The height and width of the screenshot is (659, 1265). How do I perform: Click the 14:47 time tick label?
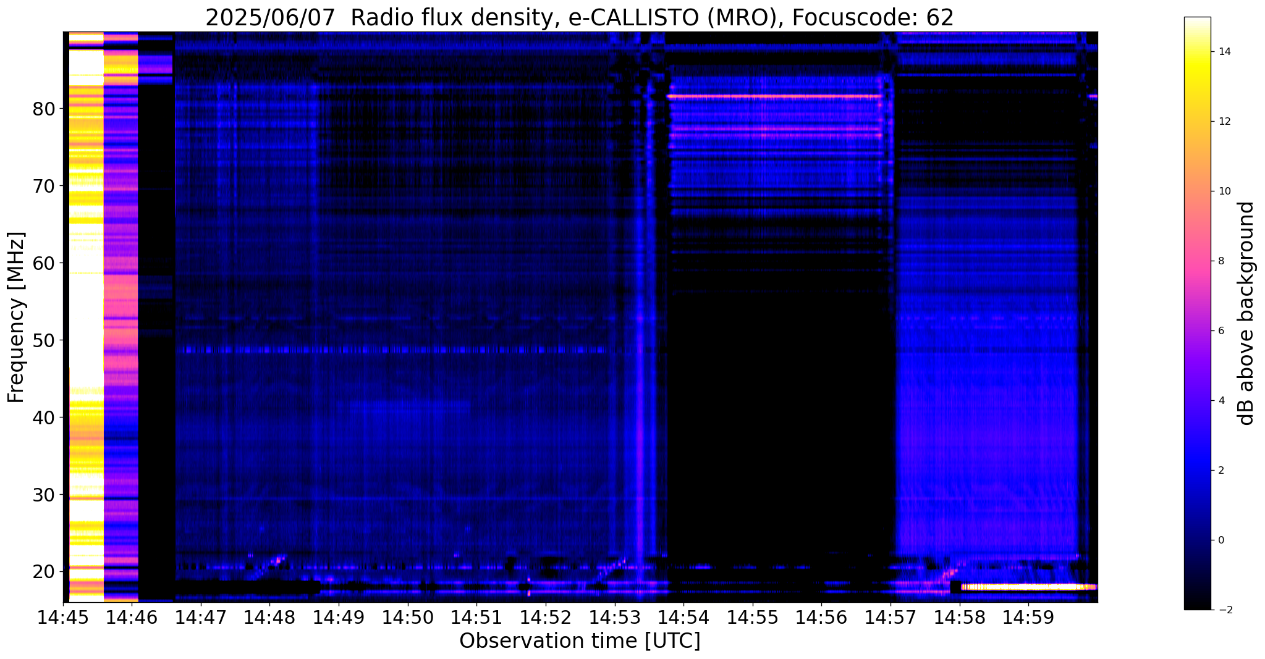tap(201, 618)
